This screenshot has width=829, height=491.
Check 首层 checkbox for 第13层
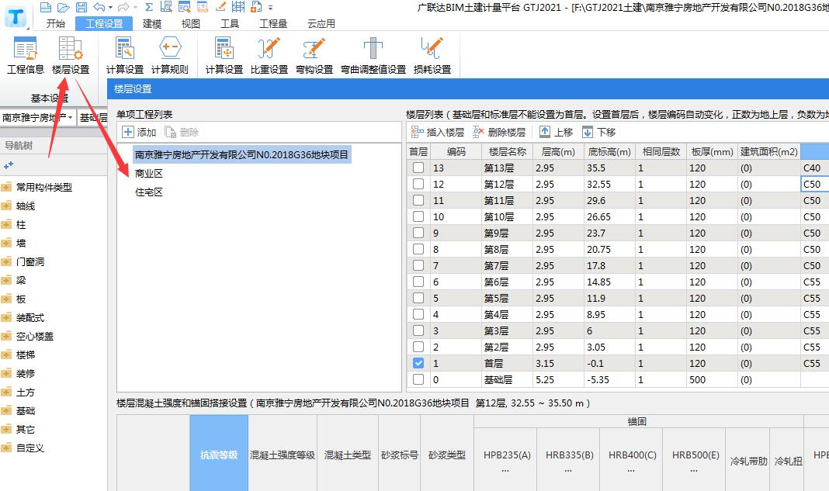pyautogui.click(x=418, y=168)
